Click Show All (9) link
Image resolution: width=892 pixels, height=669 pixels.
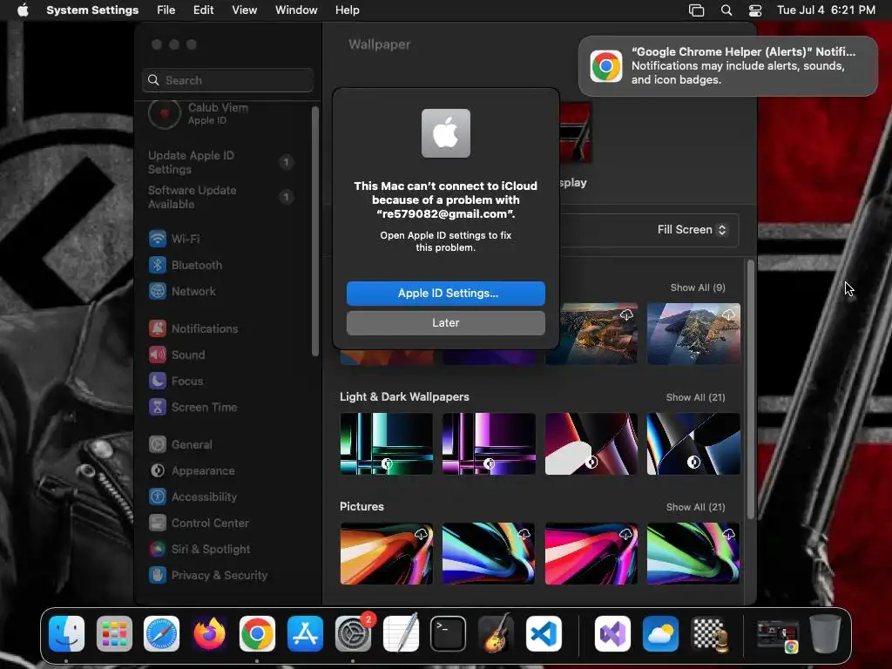coord(698,287)
